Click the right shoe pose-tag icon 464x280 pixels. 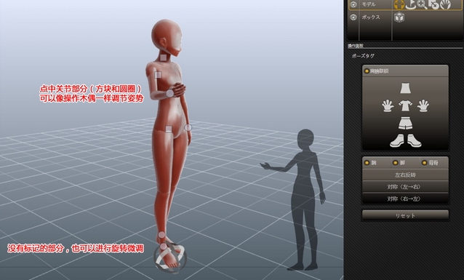click(x=415, y=141)
